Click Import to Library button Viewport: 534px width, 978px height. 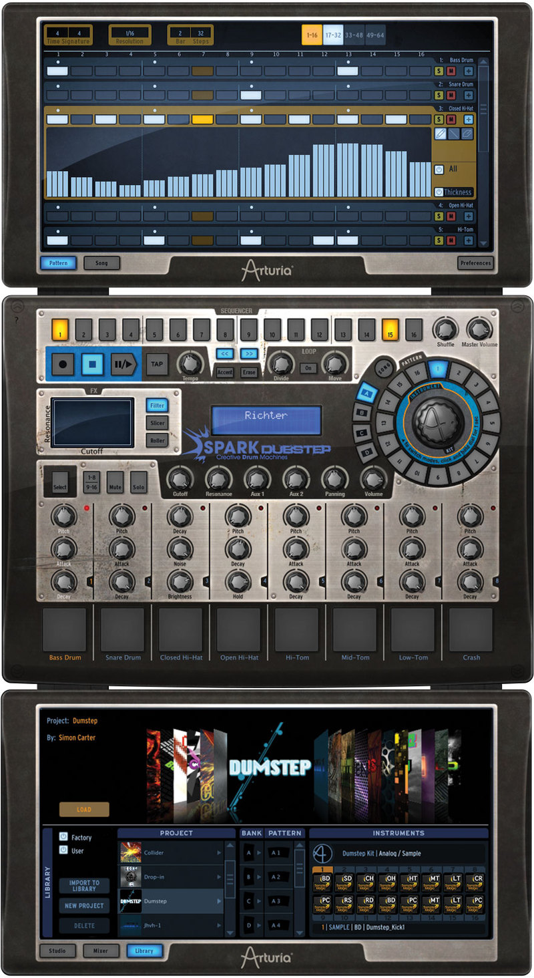(x=85, y=885)
